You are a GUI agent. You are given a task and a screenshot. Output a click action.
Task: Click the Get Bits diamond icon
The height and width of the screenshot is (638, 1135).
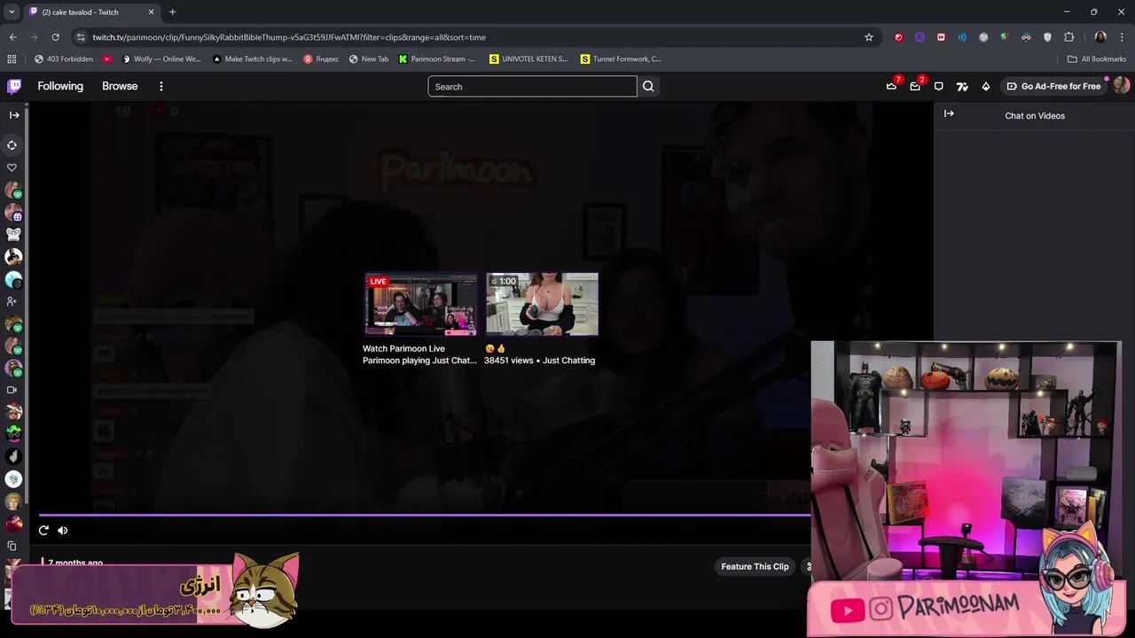[x=985, y=86]
